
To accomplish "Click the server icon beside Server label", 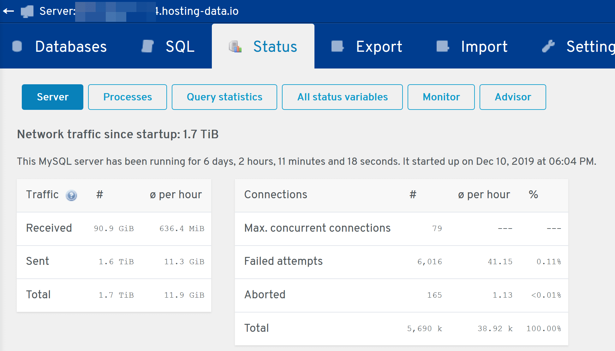I will coord(27,11).
